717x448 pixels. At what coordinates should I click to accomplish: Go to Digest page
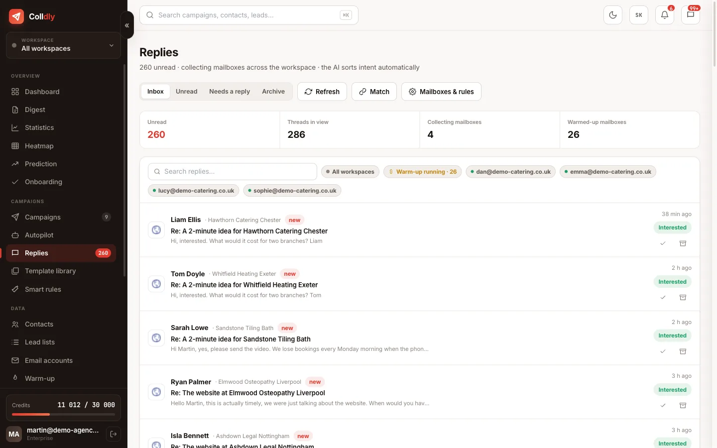61,110
